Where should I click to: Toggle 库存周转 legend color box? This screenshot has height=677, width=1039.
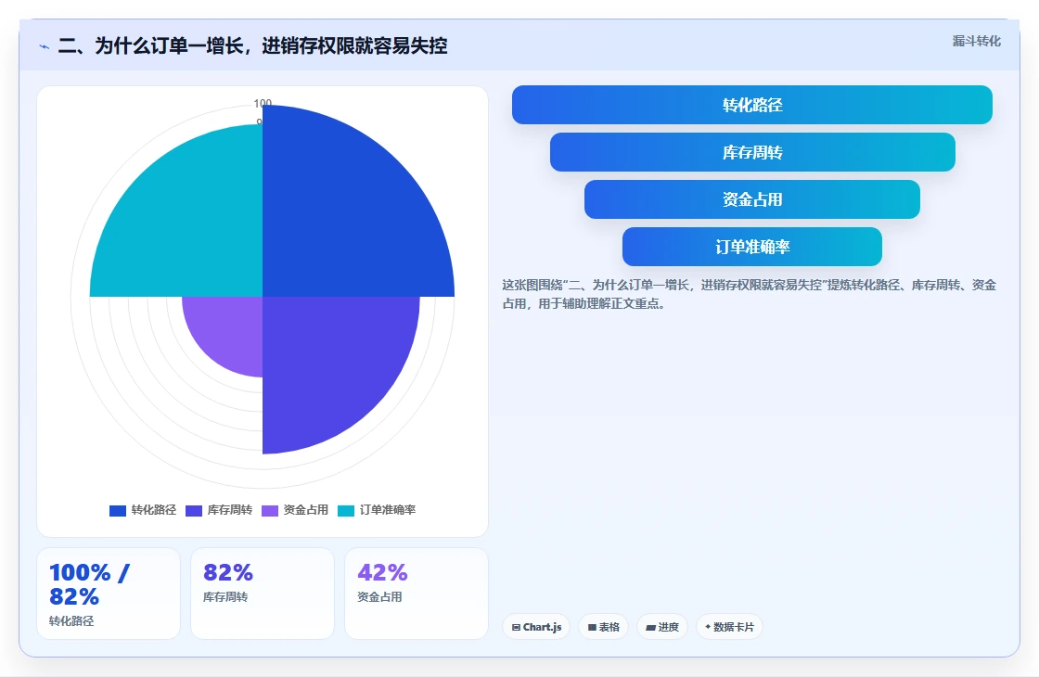click(x=194, y=511)
